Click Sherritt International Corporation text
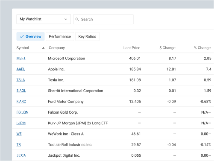 pyautogui.click(x=76, y=91)
